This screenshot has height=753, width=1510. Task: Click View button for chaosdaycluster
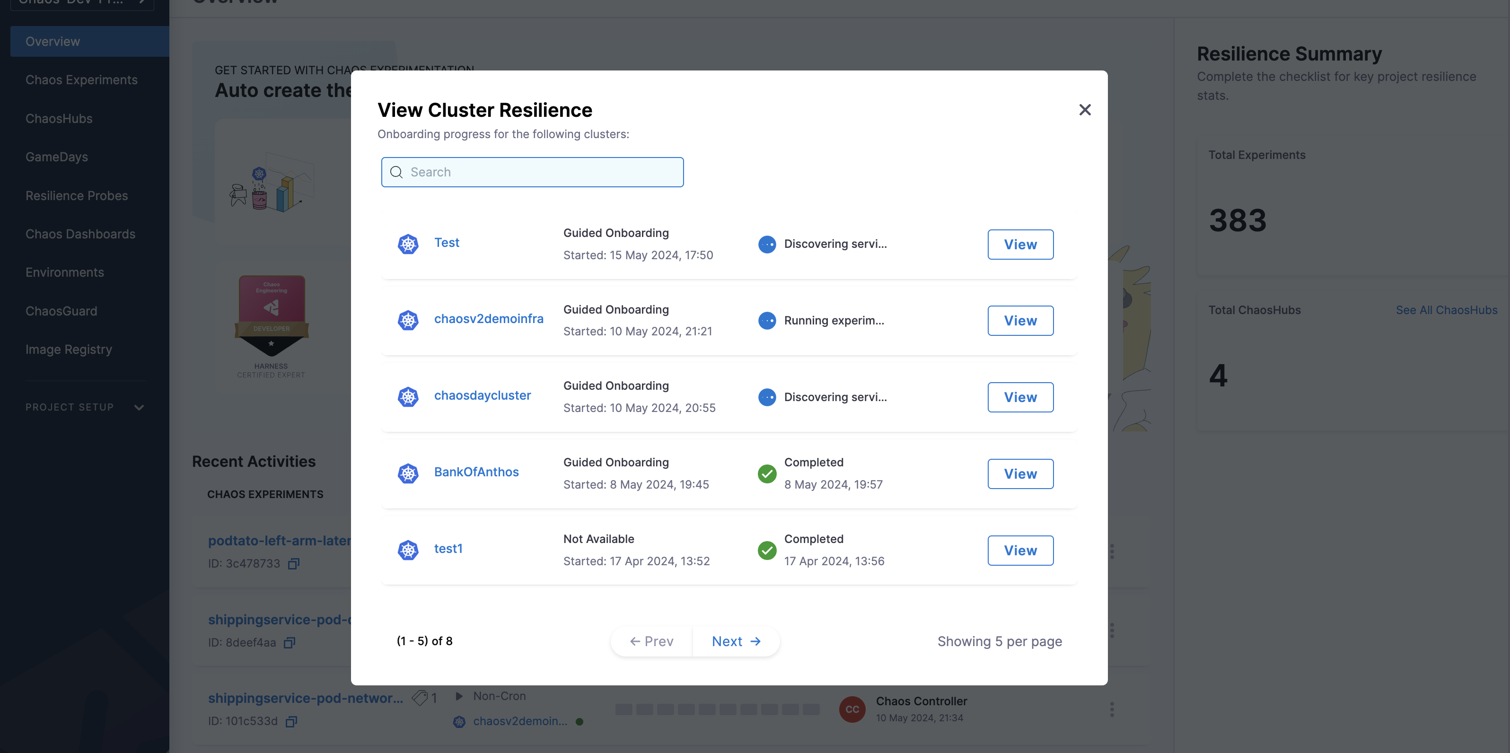(1020, 397)
